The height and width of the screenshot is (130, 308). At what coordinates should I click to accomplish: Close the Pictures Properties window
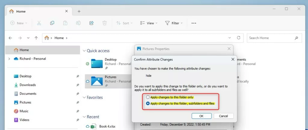click(229, 49)
